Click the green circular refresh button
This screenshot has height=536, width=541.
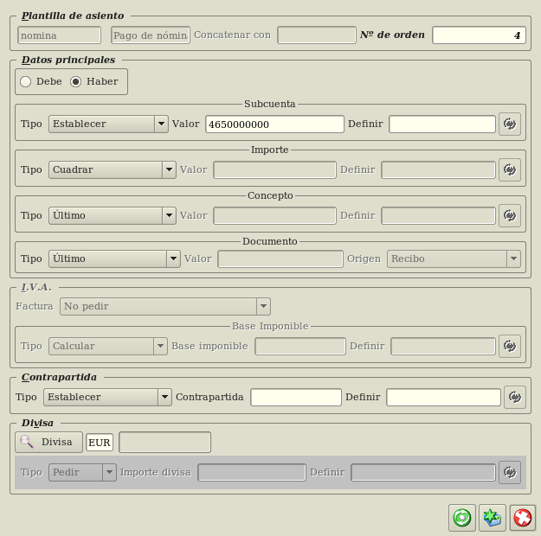(462, 518)
